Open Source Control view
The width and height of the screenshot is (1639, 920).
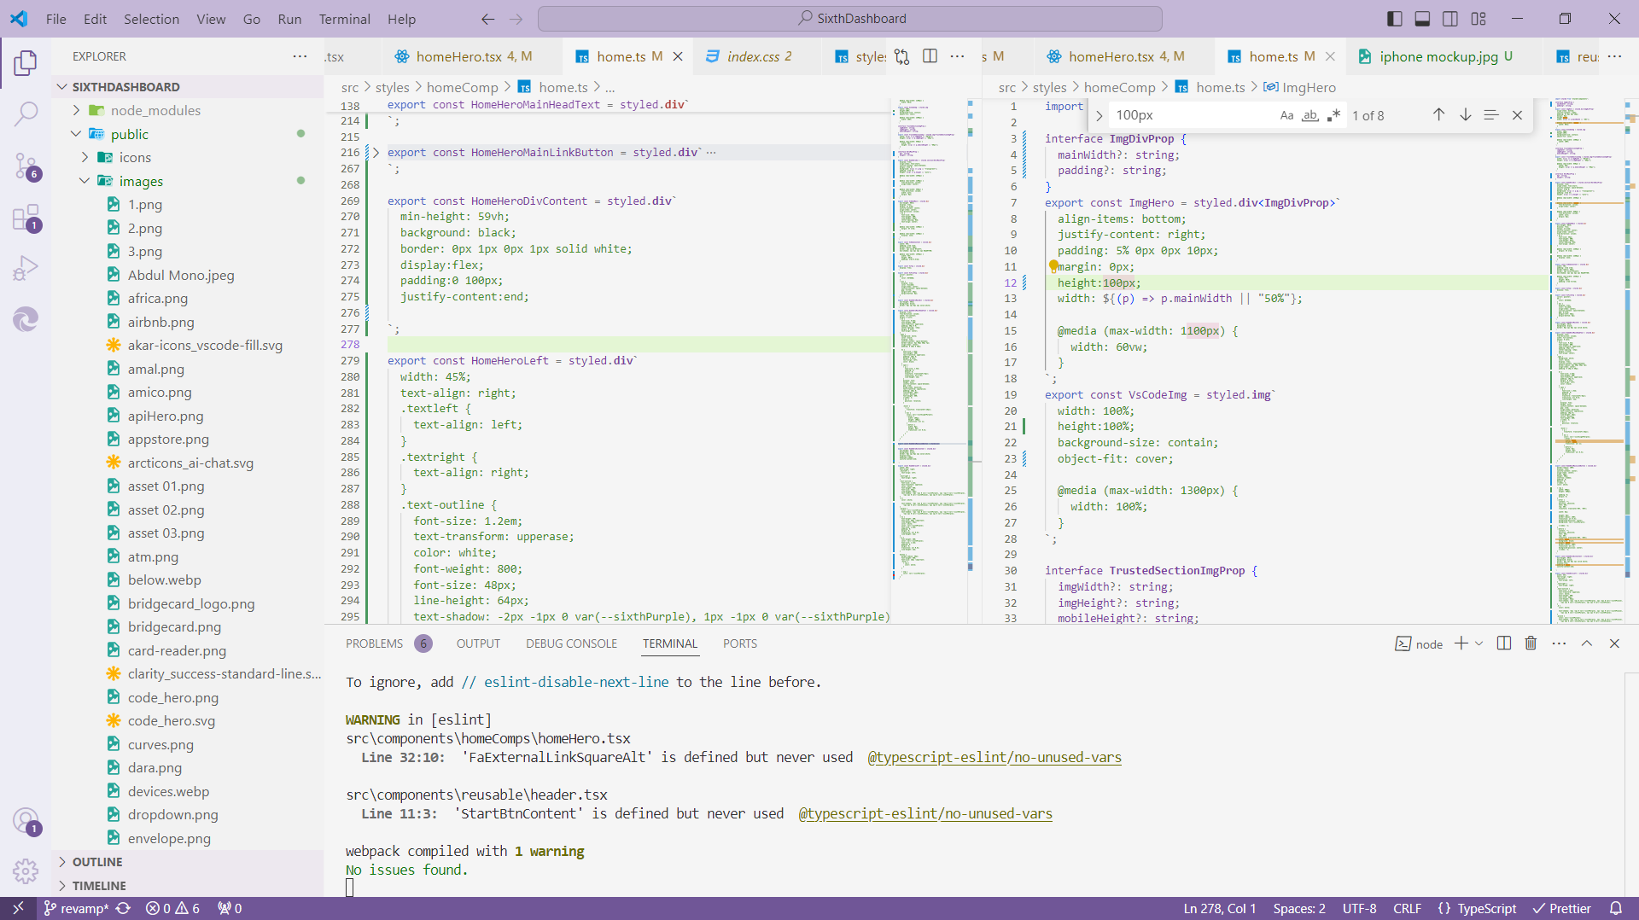(x=26, y=166)
